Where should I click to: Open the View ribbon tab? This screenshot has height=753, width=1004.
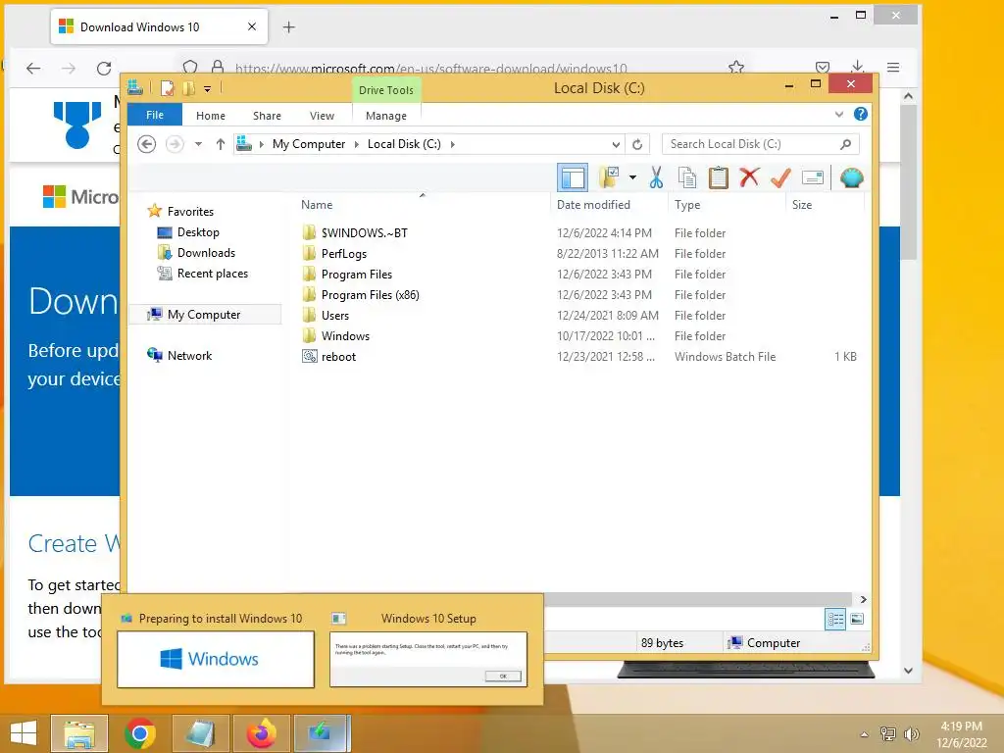322,116
